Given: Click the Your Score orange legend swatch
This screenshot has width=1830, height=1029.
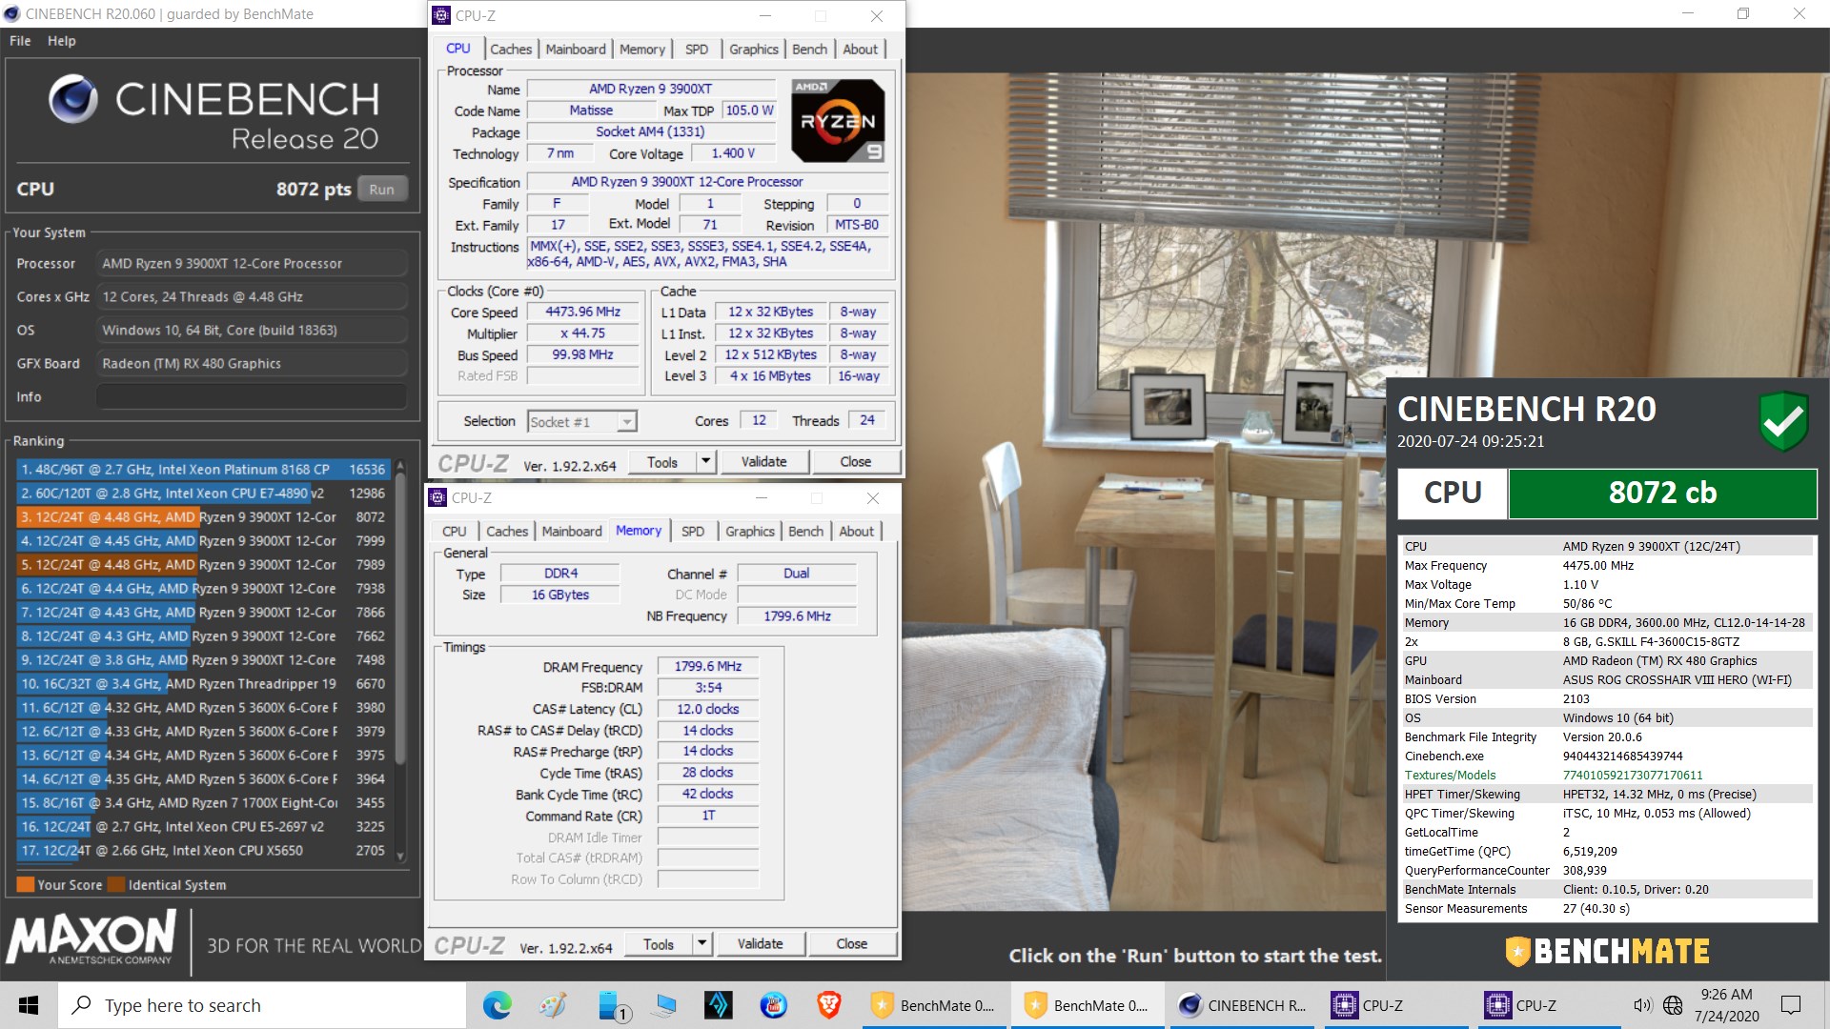Looking at the screenshot, I should point(26,884).
